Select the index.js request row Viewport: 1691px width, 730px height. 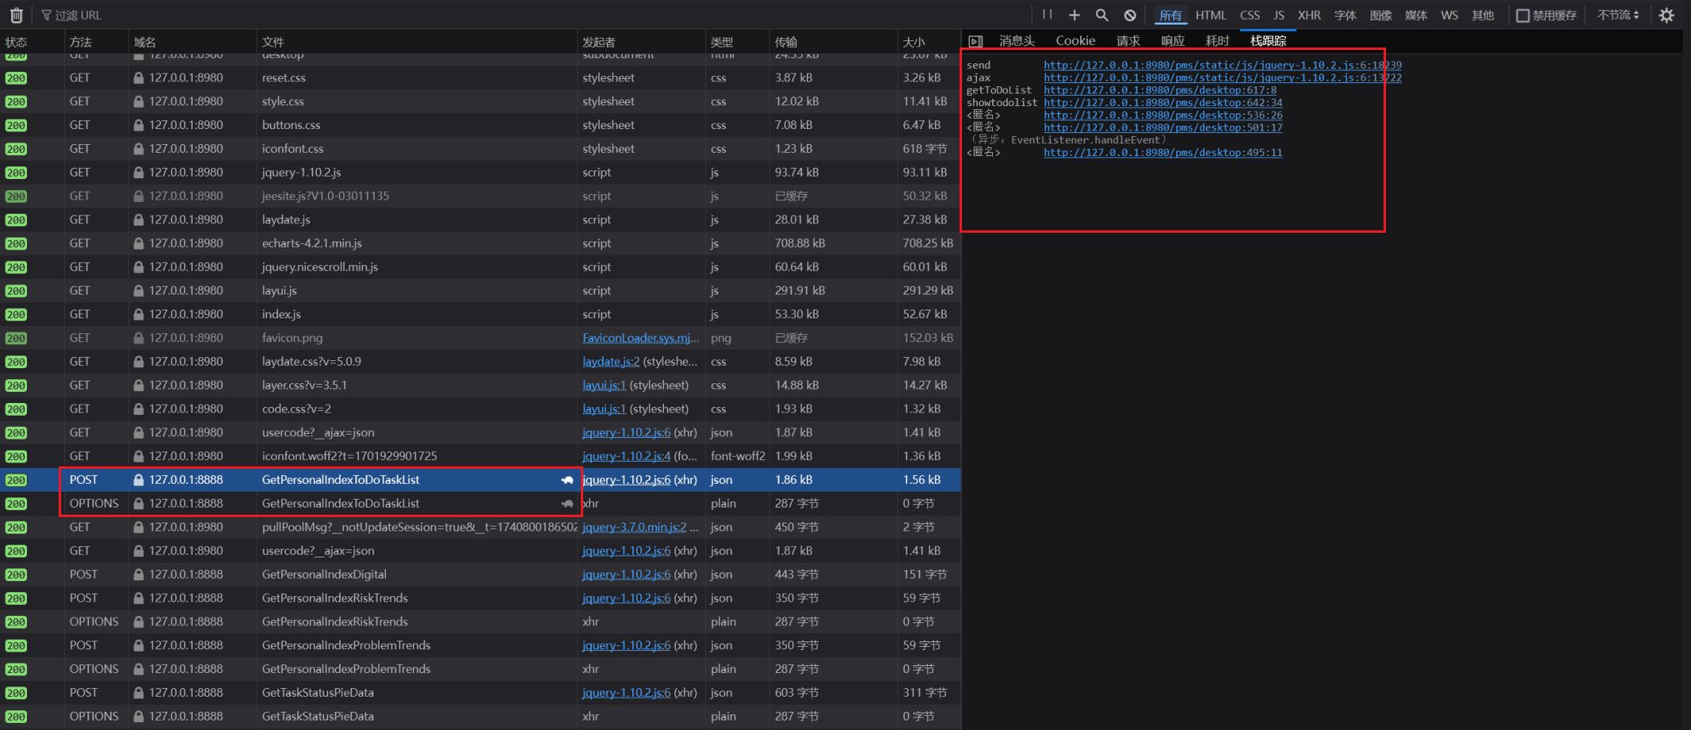coord(480,314)
